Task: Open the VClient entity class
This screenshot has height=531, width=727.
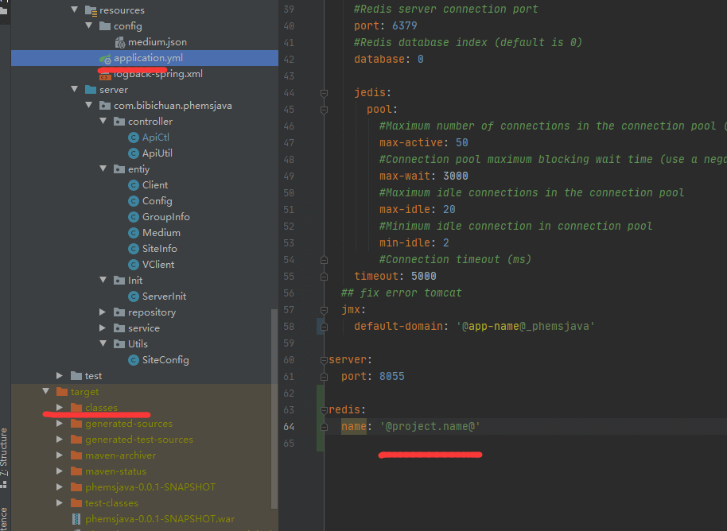Action: tap(157, 265)
